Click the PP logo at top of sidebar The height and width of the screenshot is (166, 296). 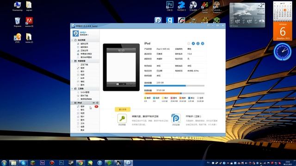[76, 34]
